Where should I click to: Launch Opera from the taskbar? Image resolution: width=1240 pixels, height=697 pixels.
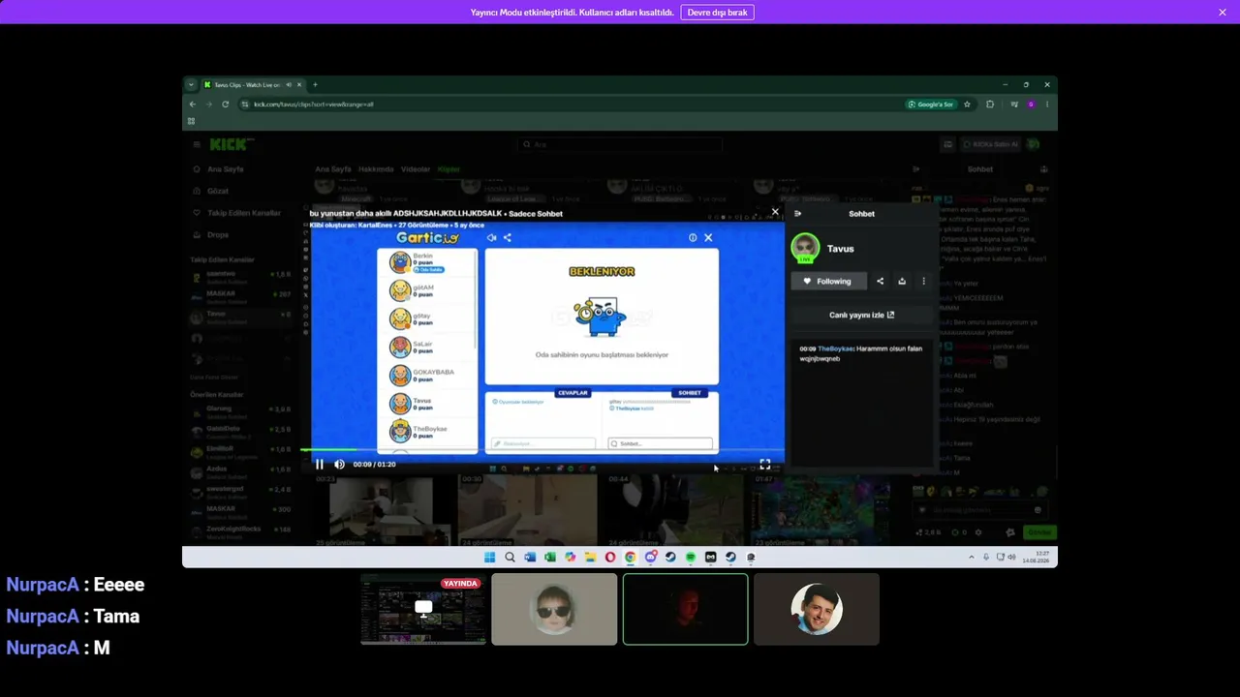[x=610, y=558]
